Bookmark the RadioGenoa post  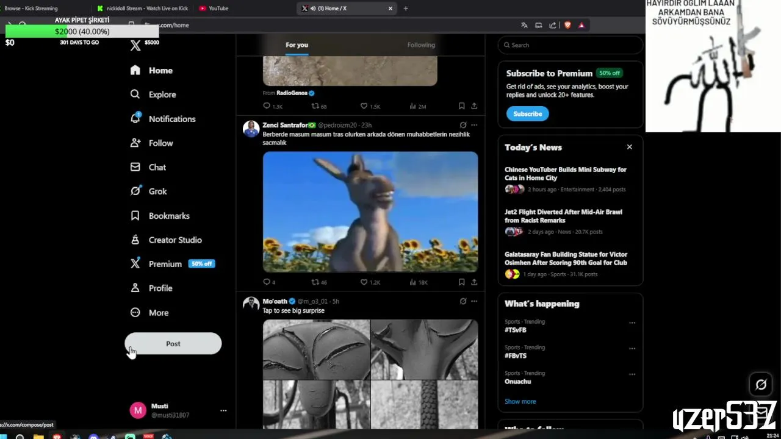(461, 106)
